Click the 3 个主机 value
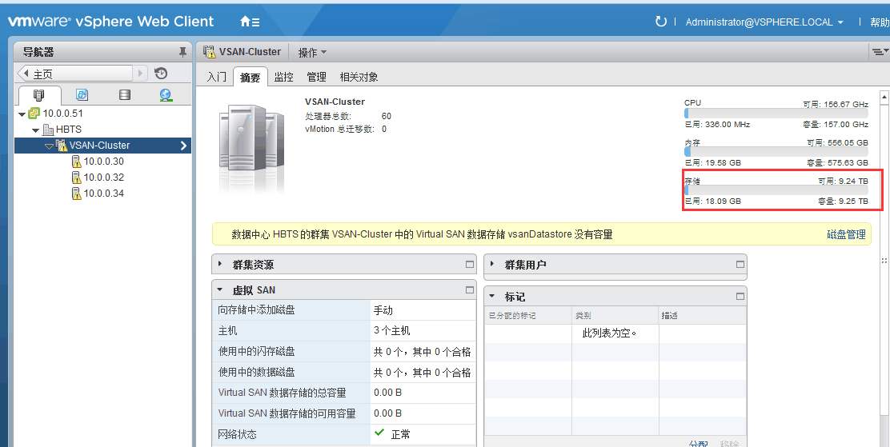890x447 pixels. click(x=391, y=331)
